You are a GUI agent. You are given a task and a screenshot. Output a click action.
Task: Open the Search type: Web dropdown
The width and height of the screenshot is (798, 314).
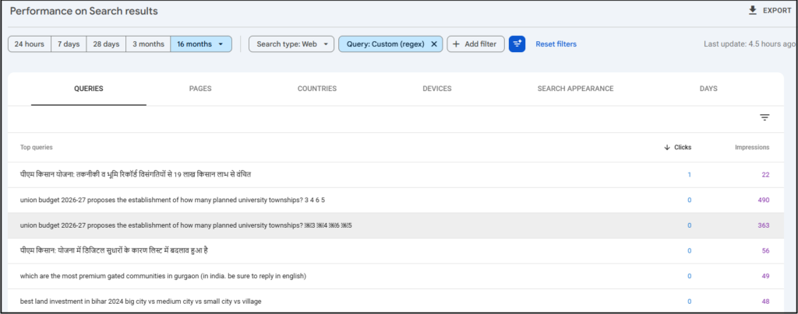click(x=291, y=44)
